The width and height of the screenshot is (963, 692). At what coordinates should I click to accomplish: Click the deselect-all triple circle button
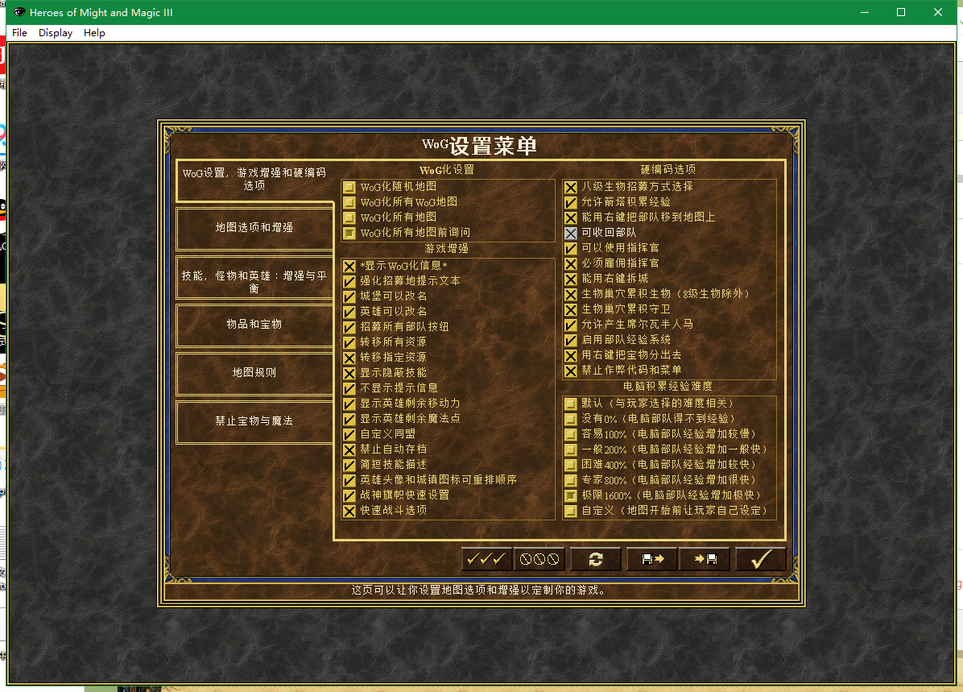pos(539,558)
